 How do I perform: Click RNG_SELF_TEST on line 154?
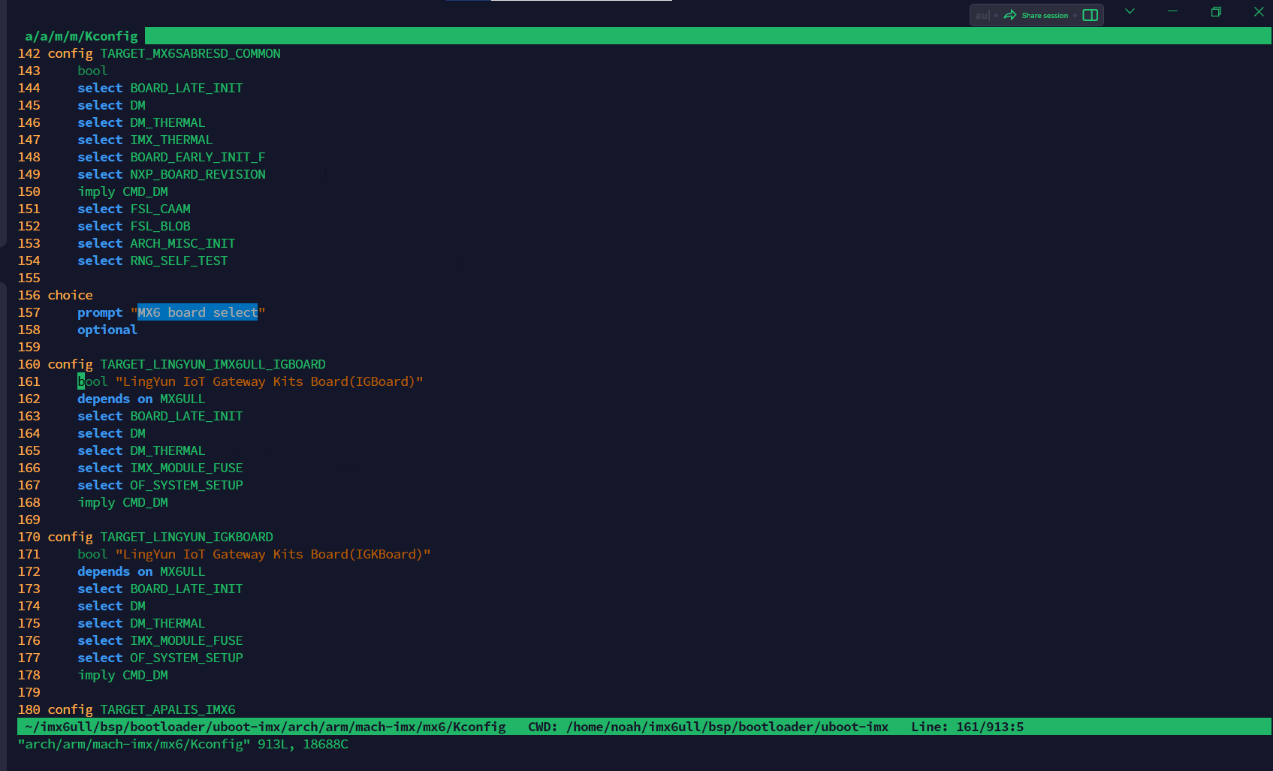(x=179, y=261)
